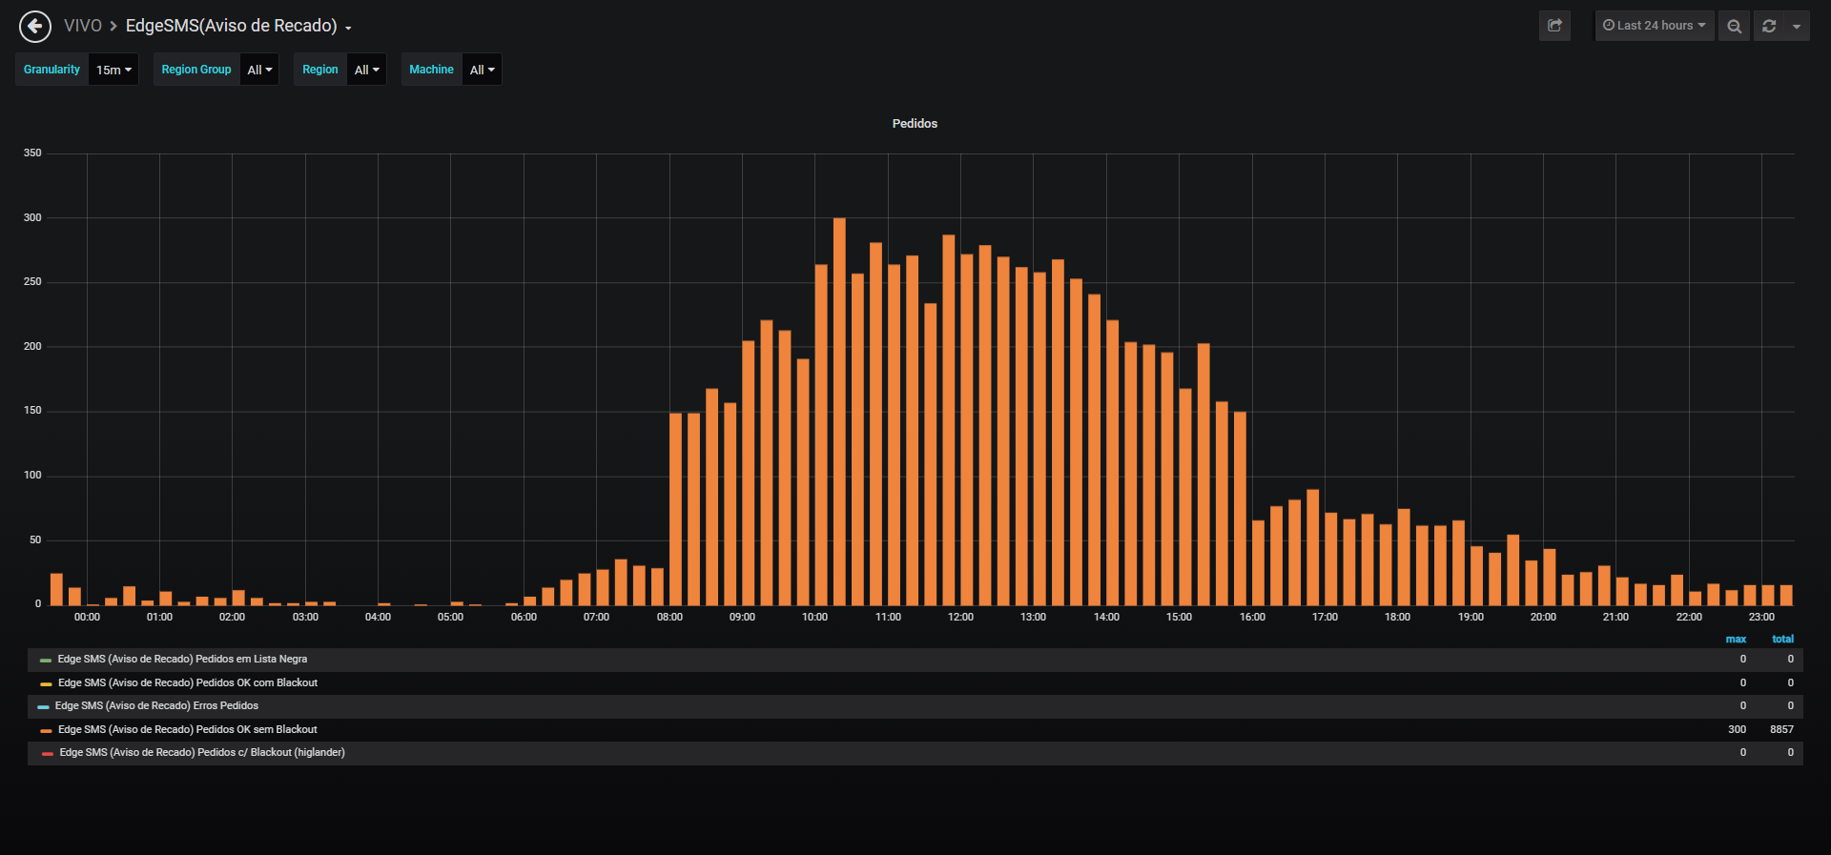Click the Granularity variable label

pos(51,70)
